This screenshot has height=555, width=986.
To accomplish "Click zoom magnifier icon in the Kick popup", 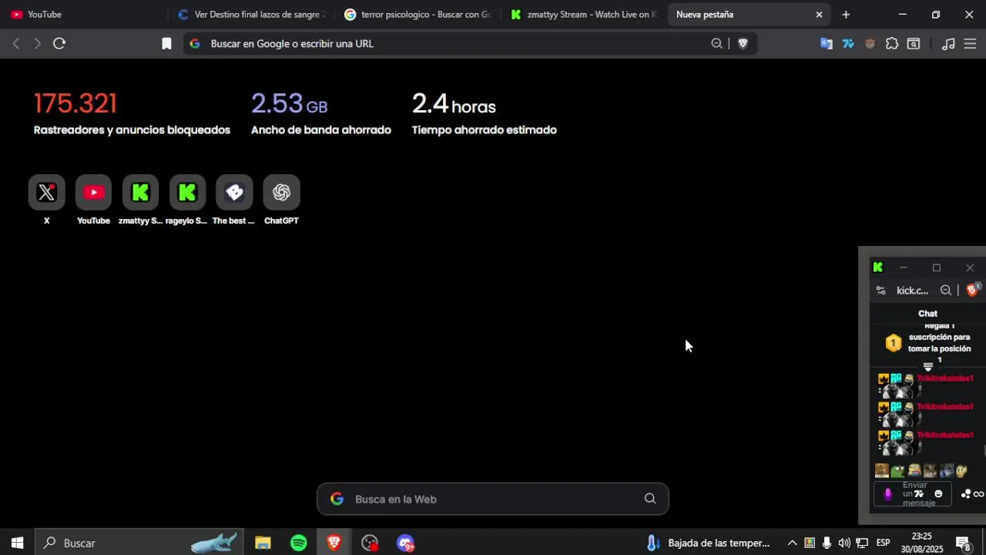I will point(946,291).
